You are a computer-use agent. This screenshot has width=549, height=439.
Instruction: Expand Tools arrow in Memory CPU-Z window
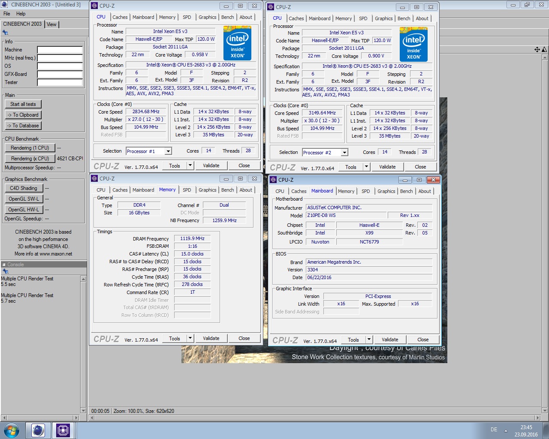190,338
